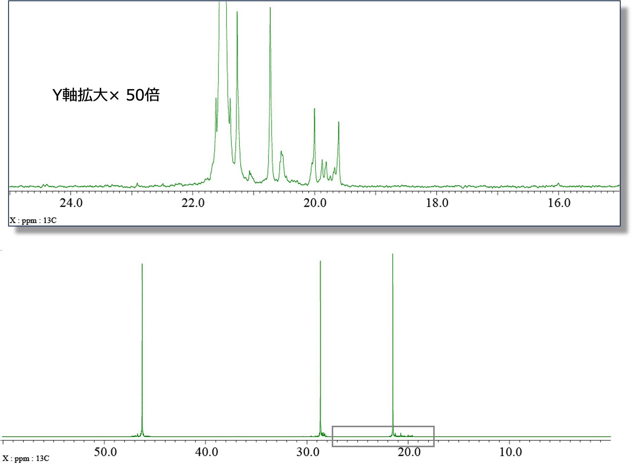Select the inset peak near 19.6 ppm
Image resolution: width=633 pixels, height=467 pixels.
tap(339, 147)
